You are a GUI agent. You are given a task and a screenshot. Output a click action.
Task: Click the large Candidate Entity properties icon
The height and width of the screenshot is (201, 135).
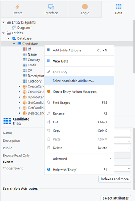click(7, 121)
